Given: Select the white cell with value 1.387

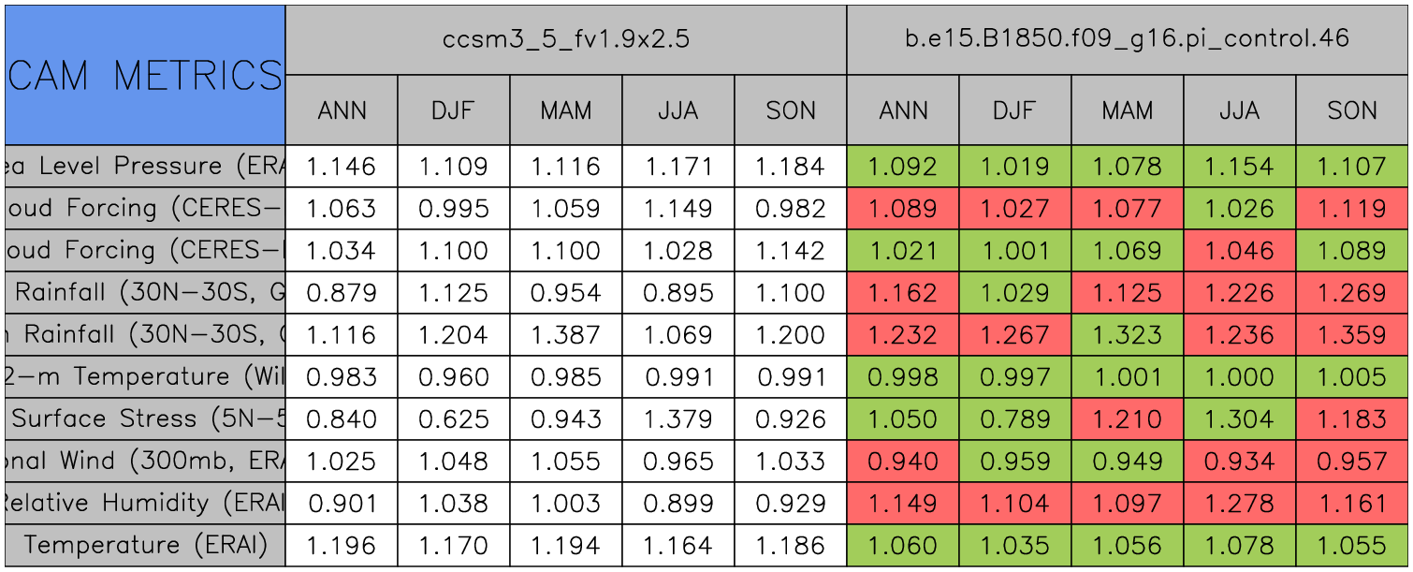Looking at the screenshot, I should (x=565, y=334).
